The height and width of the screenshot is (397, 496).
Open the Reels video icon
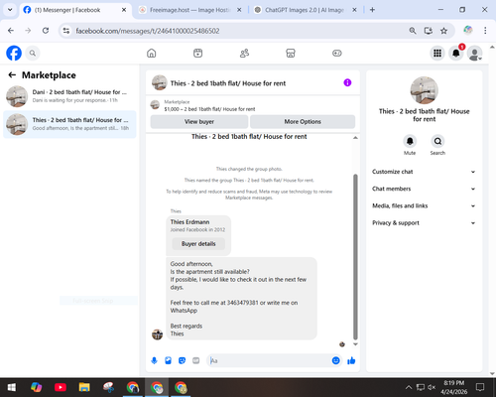coord(197,53)
